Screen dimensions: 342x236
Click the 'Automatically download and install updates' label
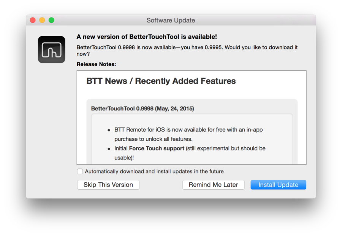tap(154, 171)
